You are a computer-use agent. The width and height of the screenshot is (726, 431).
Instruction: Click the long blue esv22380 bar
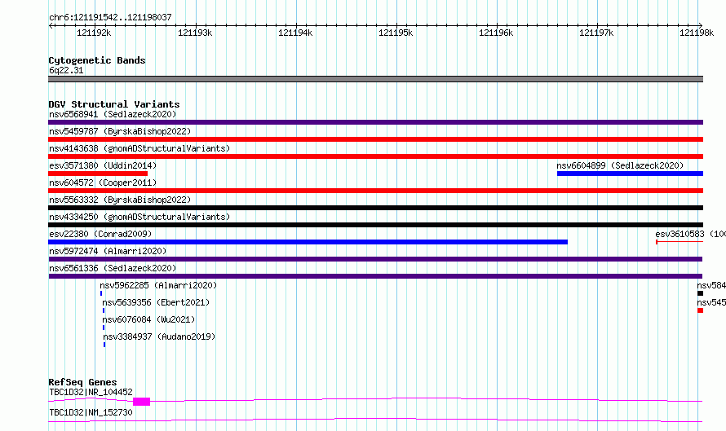coord(308,242)
